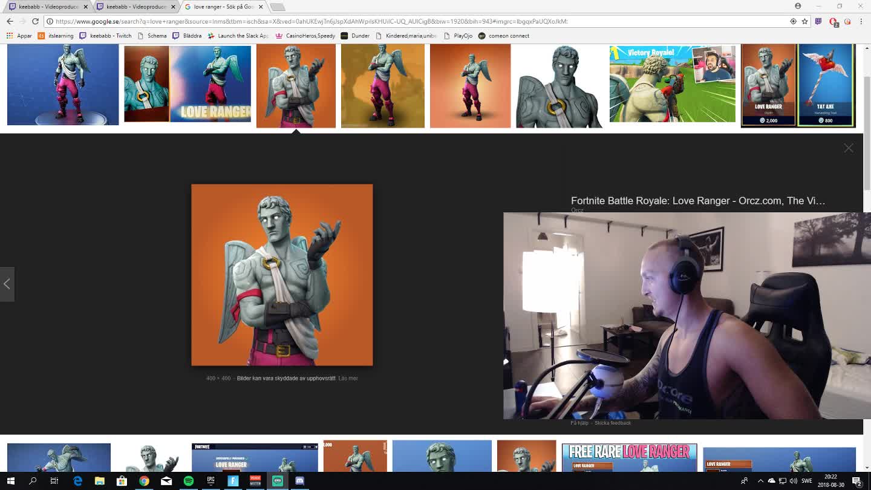Open the Dunder bookmark
871x490 pixels.
[355, 36]
